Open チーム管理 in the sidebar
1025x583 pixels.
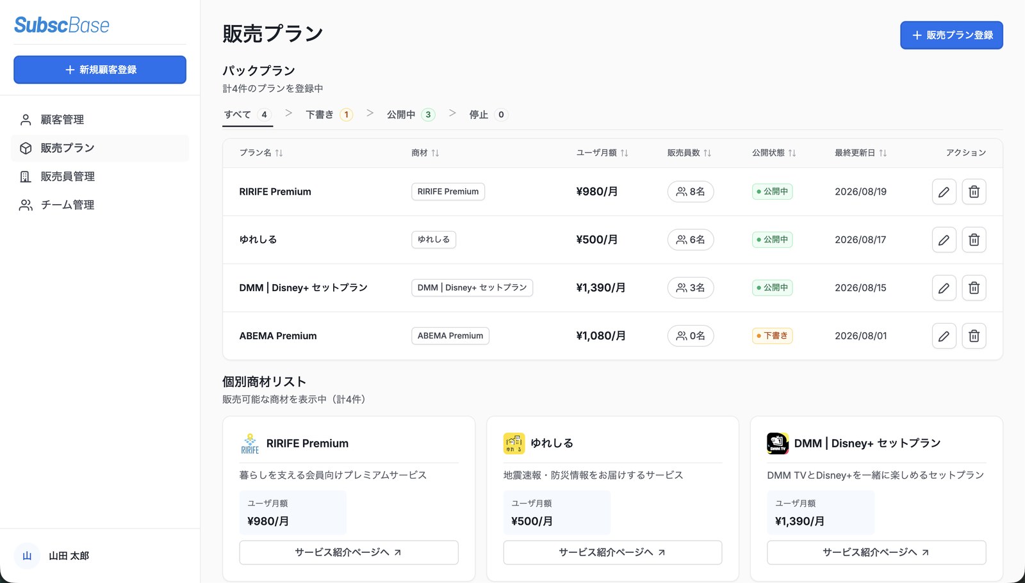pyautogui.click(x=100, y=205)
